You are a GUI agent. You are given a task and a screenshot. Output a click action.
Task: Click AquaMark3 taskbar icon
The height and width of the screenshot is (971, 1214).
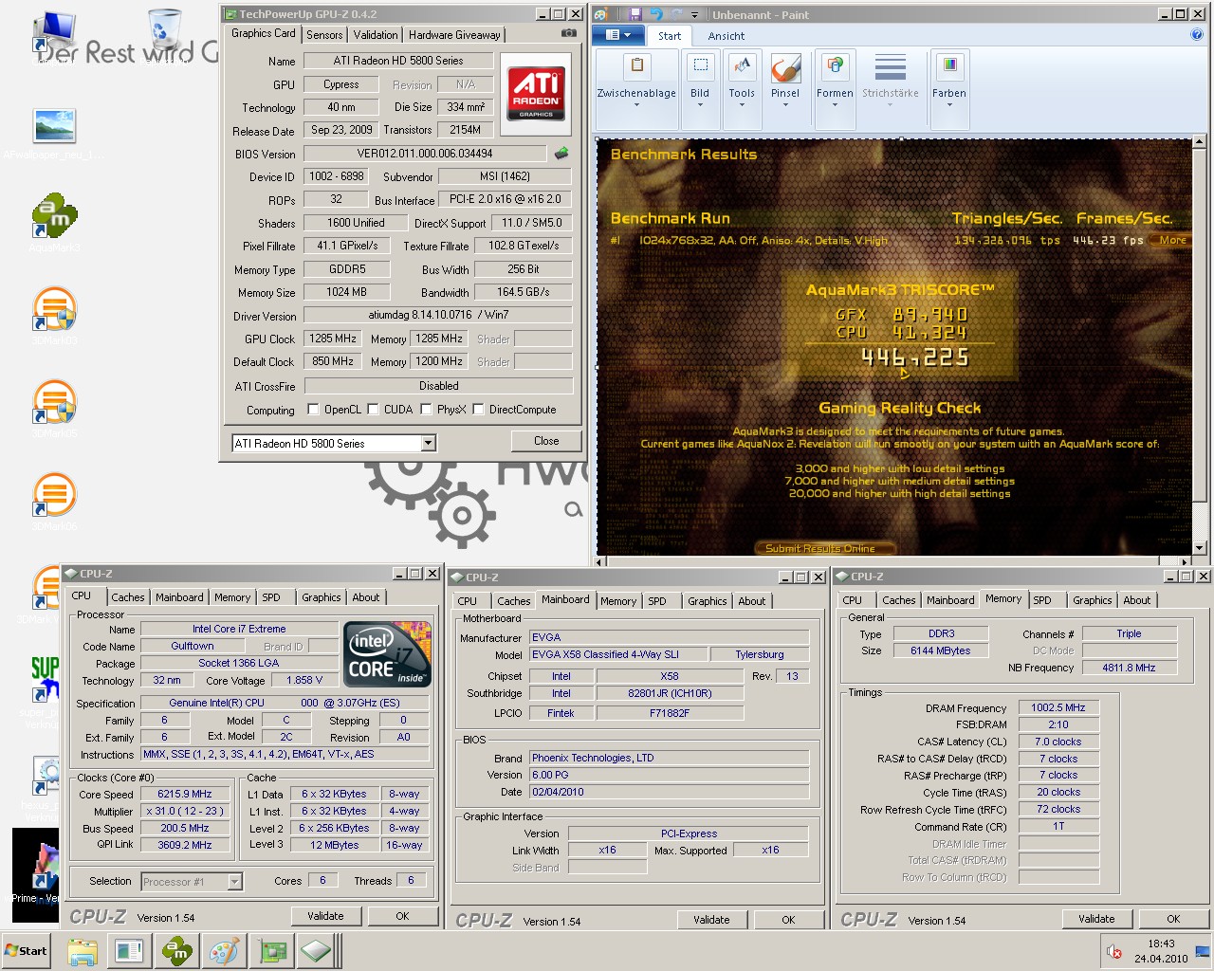(177, 951)
